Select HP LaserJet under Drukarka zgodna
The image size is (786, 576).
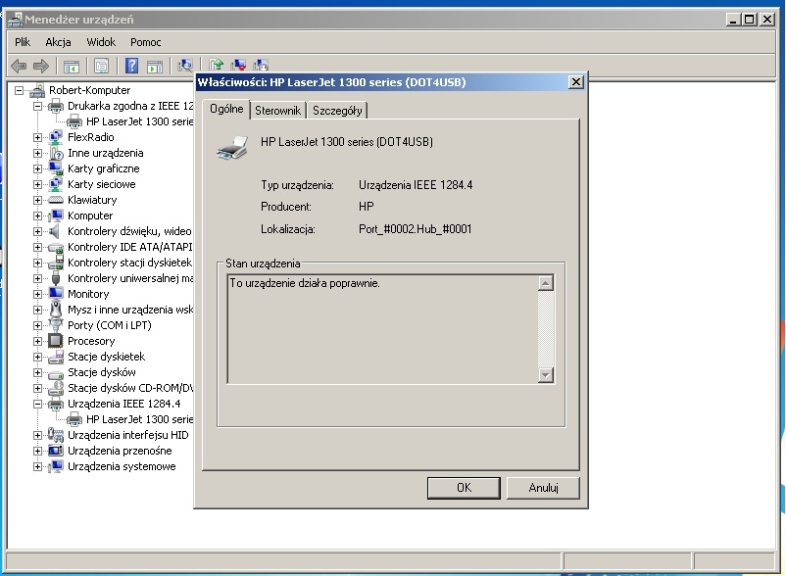click(139, 121)
